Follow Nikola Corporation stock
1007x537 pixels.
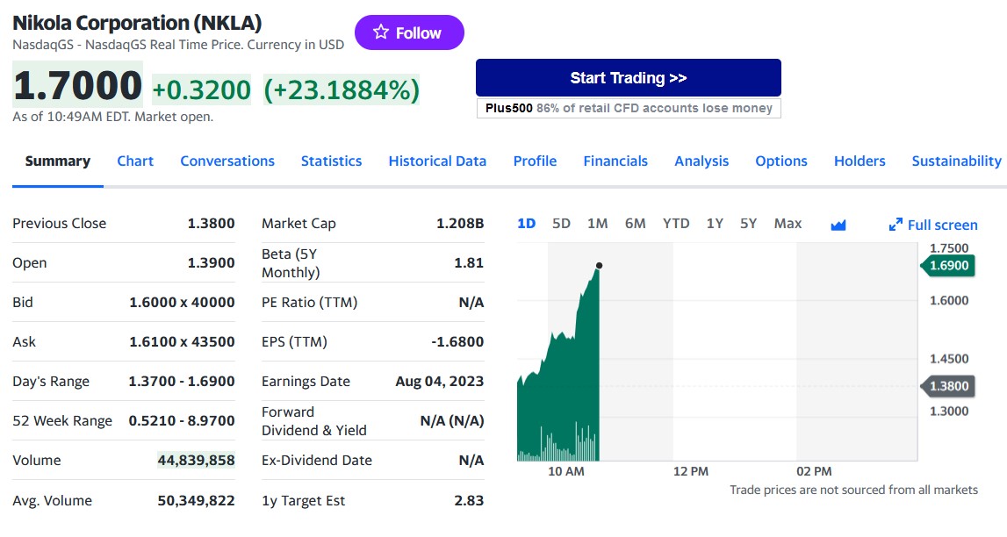click(x=409, y=32)
